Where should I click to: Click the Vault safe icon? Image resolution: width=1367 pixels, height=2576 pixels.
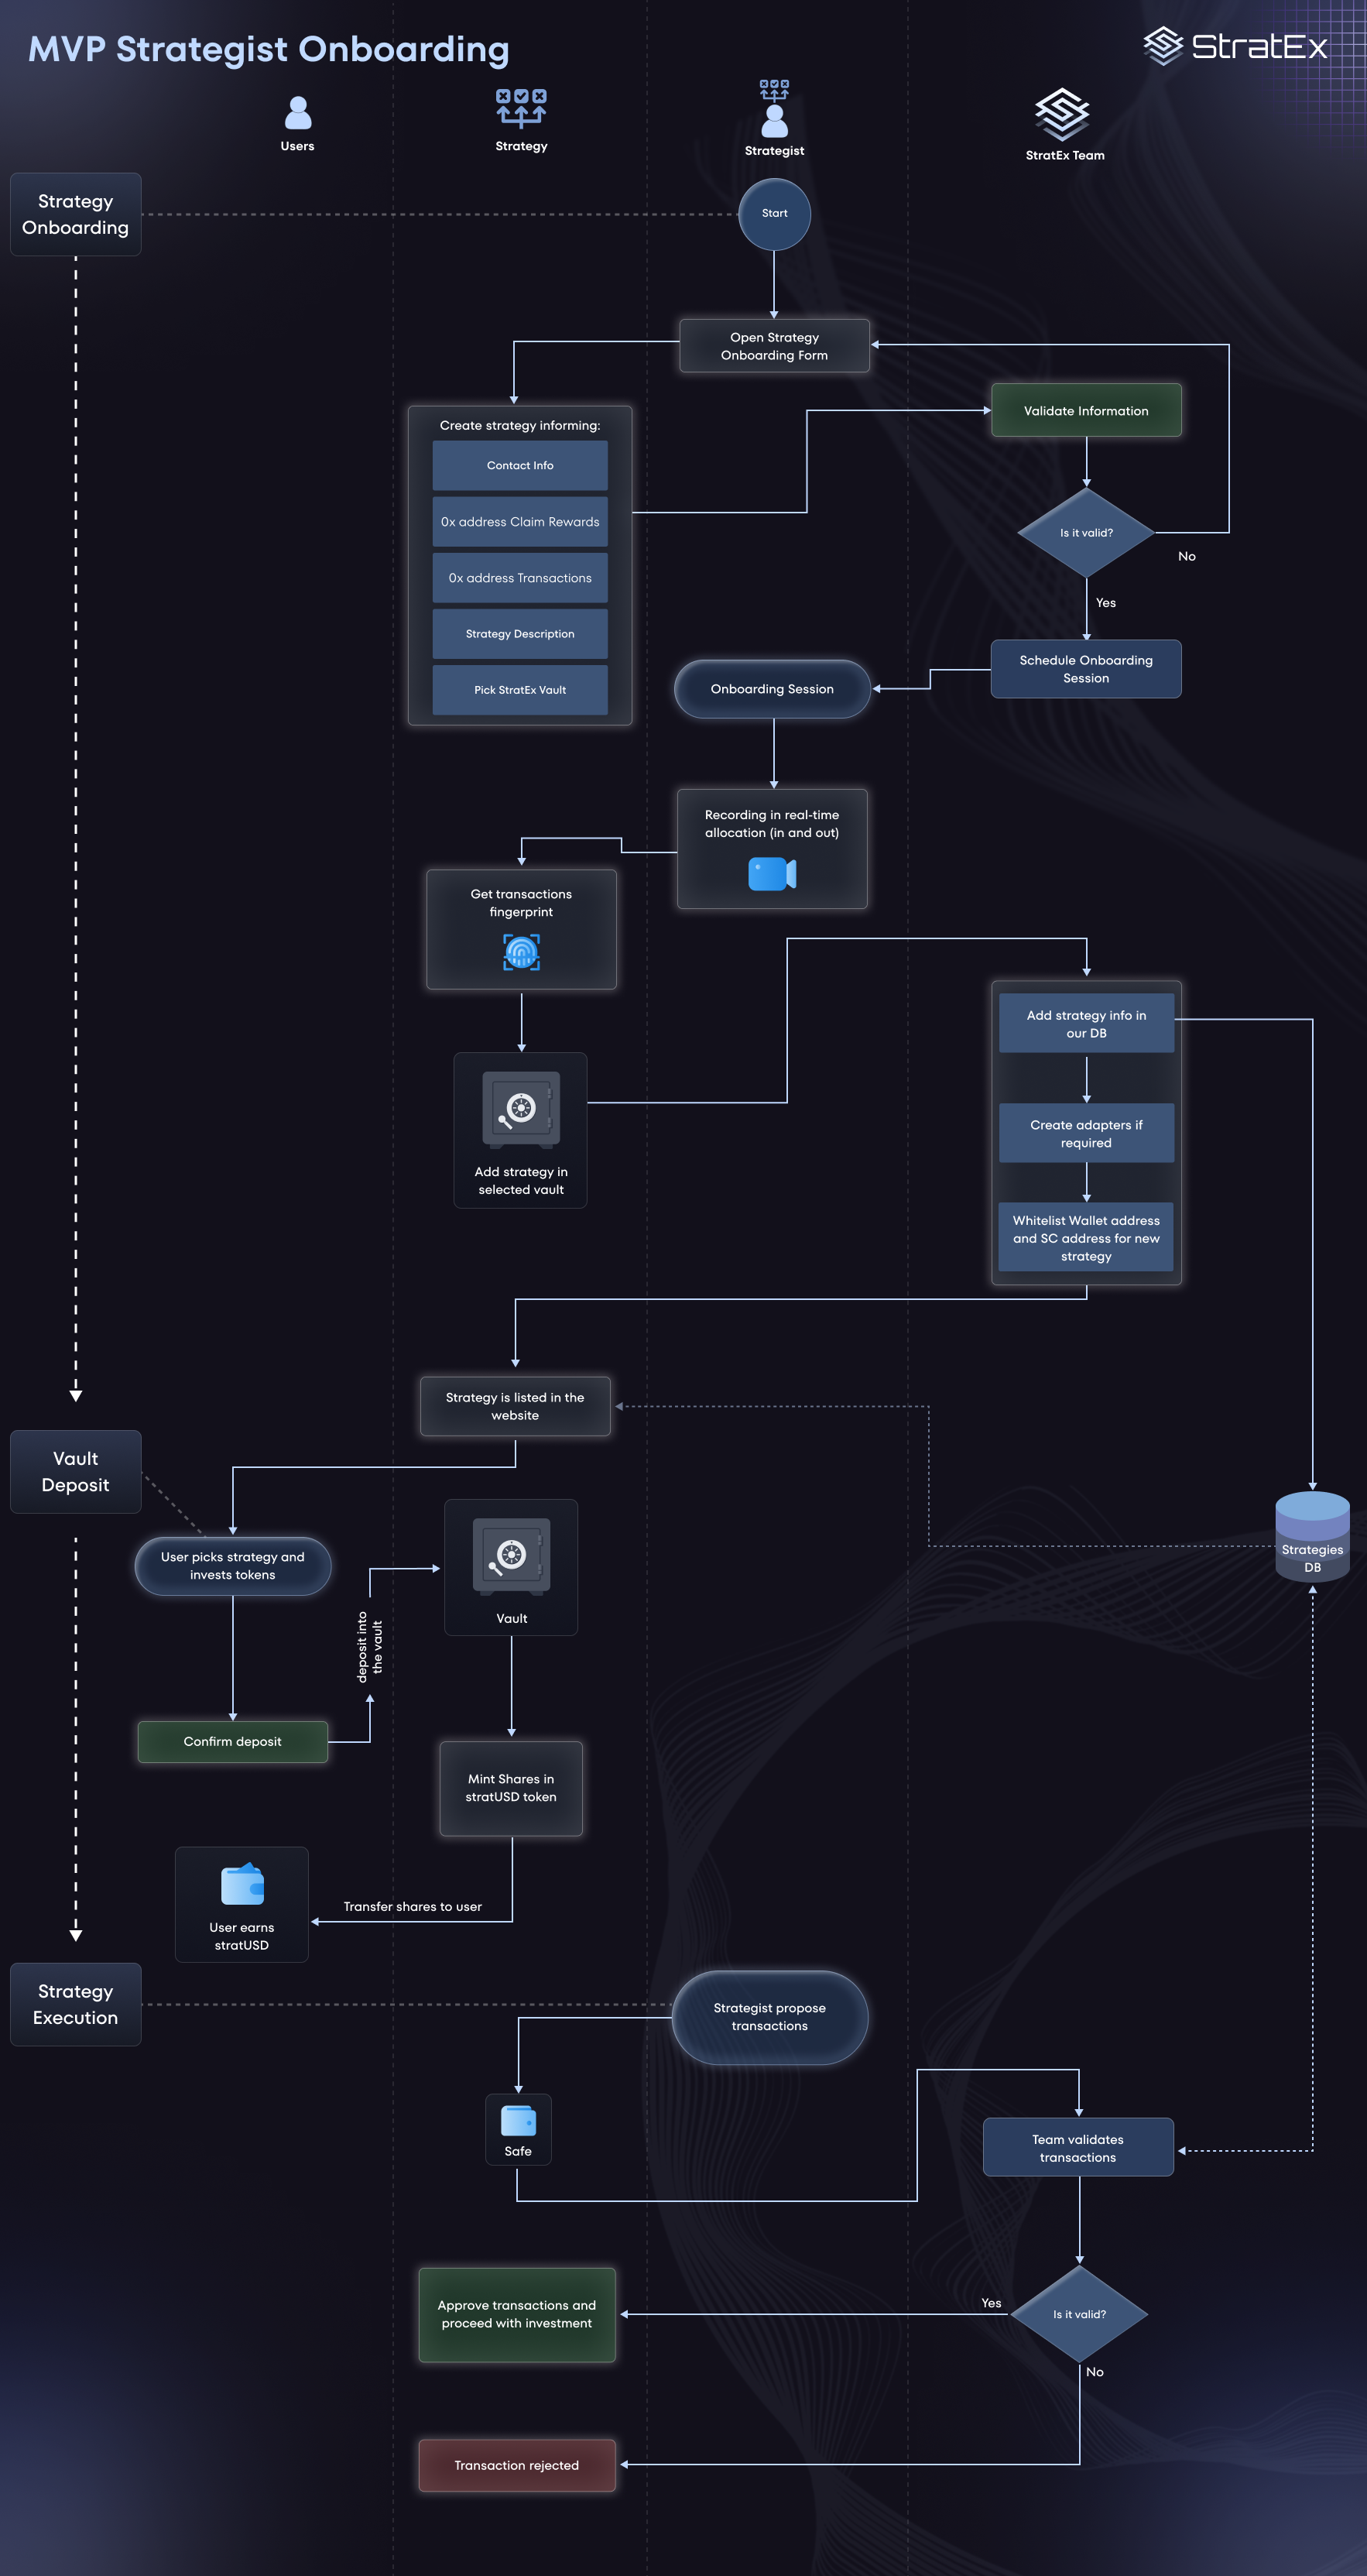coord(511,1556)
